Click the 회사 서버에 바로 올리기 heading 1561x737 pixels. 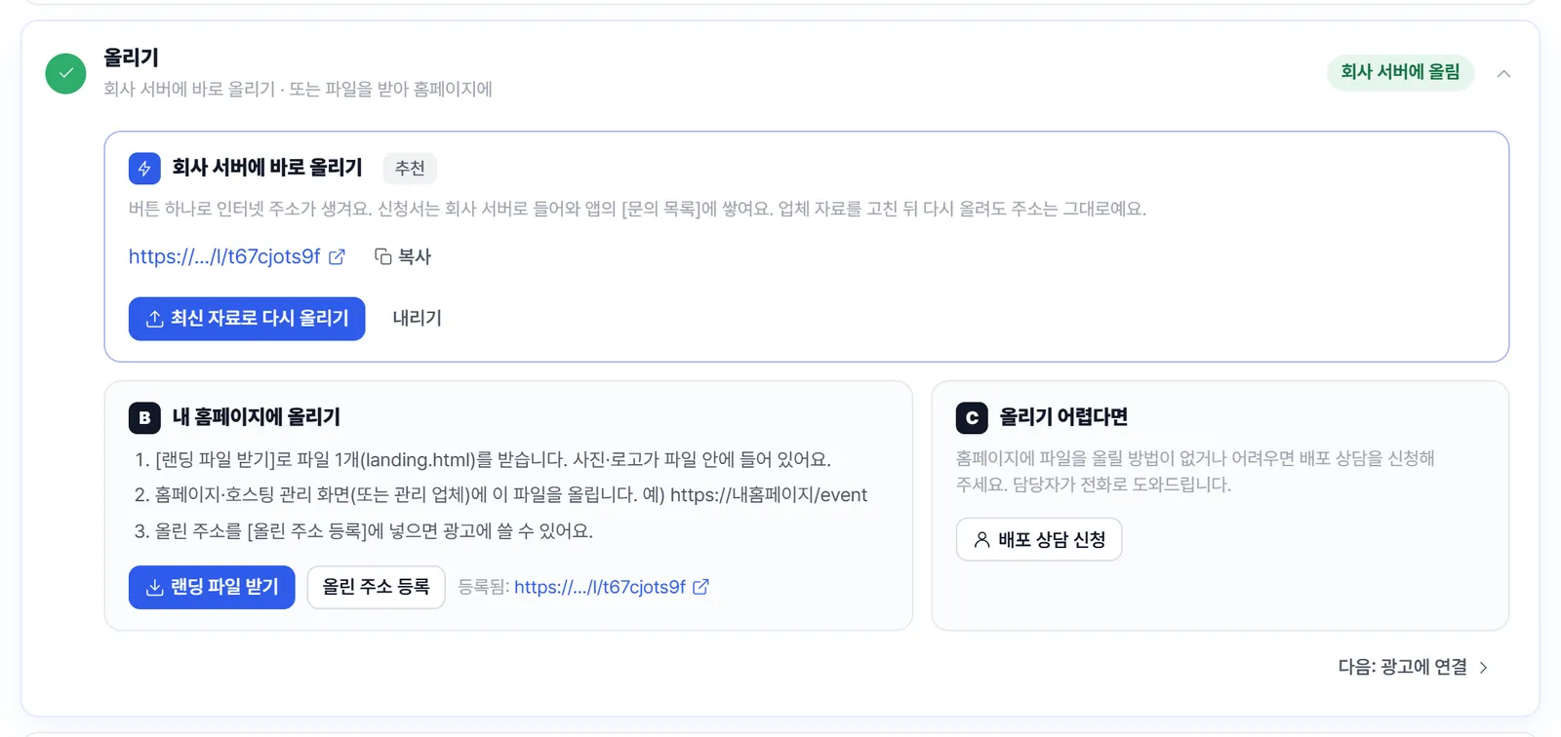pos(267,168)
